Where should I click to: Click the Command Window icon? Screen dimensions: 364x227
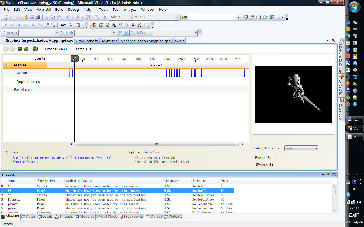coord(278,17)
